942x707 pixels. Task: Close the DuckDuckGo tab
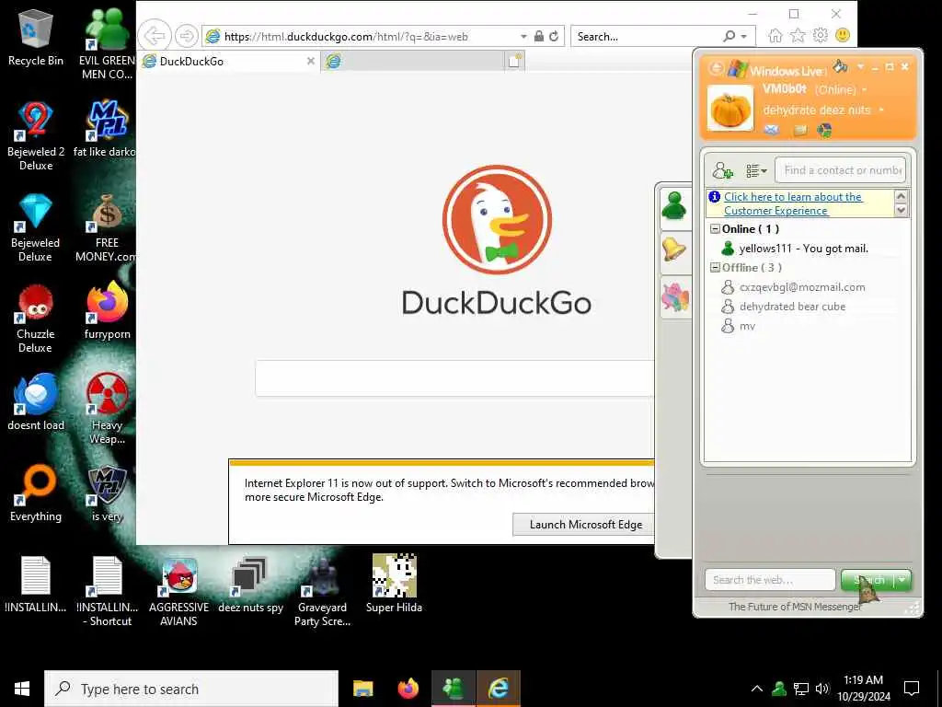(311, 61)
